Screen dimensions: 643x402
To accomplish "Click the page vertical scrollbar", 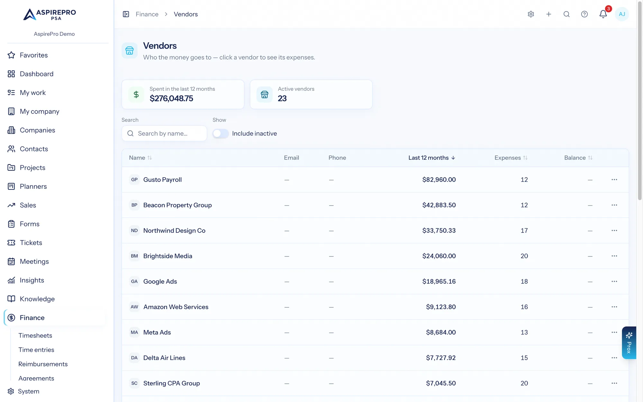I will coord(640,100).
